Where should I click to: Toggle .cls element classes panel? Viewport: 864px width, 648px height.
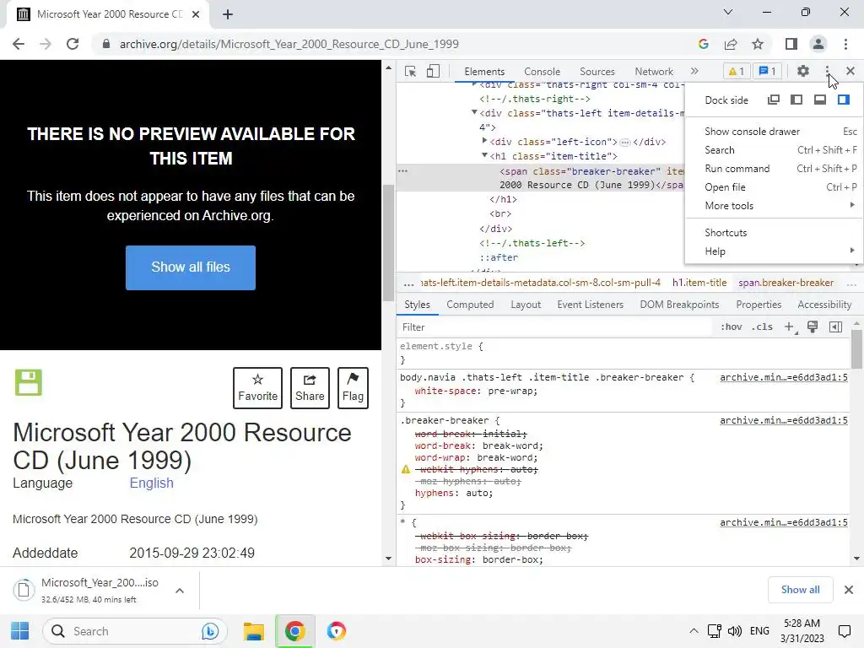pos(762,327)
